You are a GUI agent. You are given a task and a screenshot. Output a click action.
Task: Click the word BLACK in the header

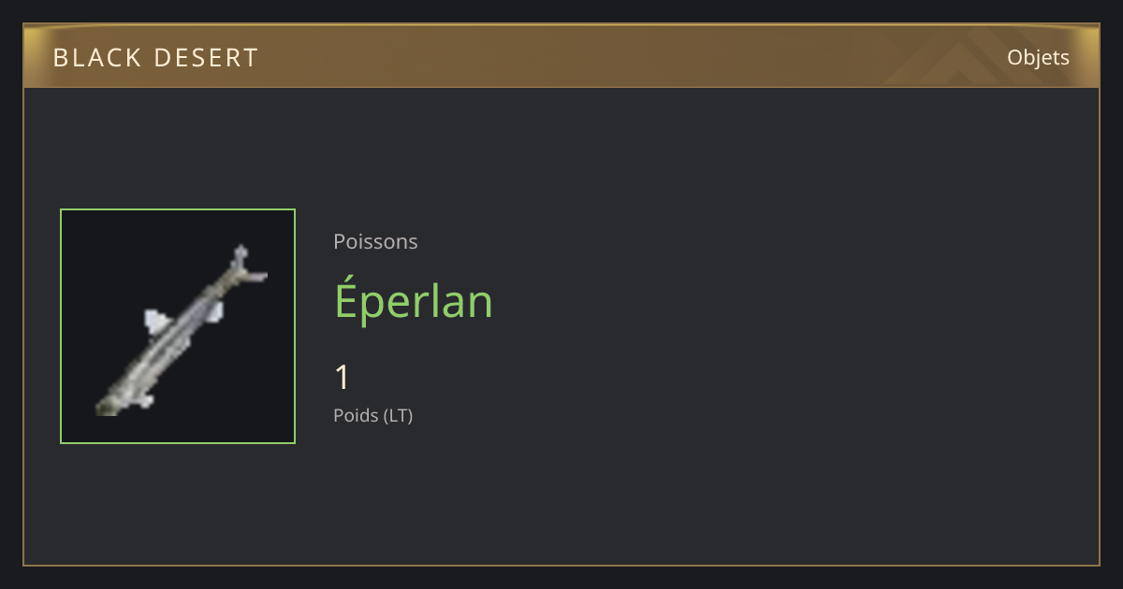(95, 58)
